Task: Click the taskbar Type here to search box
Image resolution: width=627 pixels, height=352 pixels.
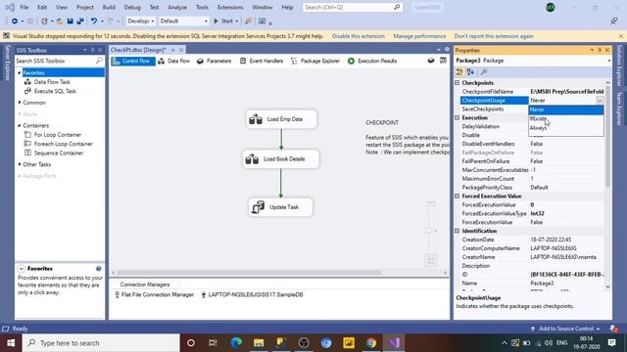Action: click(x=101, y=343)
